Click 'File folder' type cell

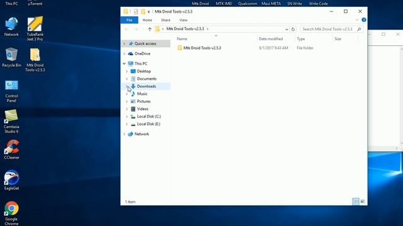coord(305,48)
